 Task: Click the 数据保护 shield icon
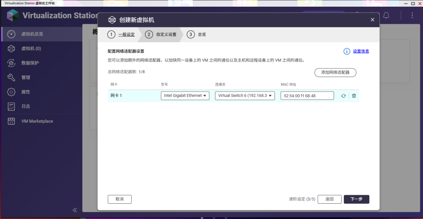11,63
